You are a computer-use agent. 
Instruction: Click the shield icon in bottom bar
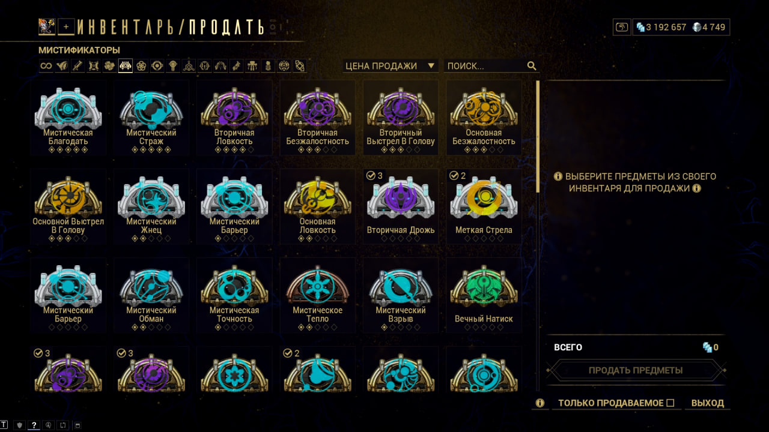(19, 425)
